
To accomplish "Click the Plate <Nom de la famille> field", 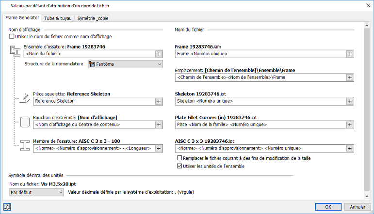I will coord(260,125).
